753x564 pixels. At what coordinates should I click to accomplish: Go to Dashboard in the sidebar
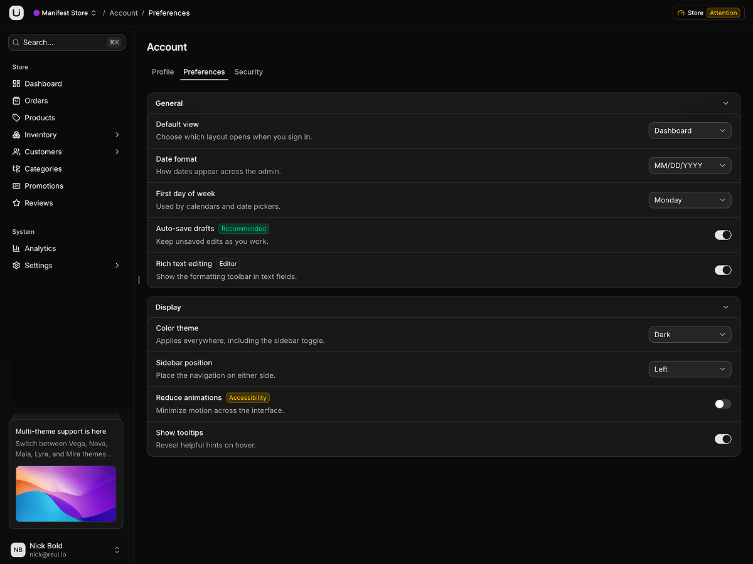click(x=67, y=83)
